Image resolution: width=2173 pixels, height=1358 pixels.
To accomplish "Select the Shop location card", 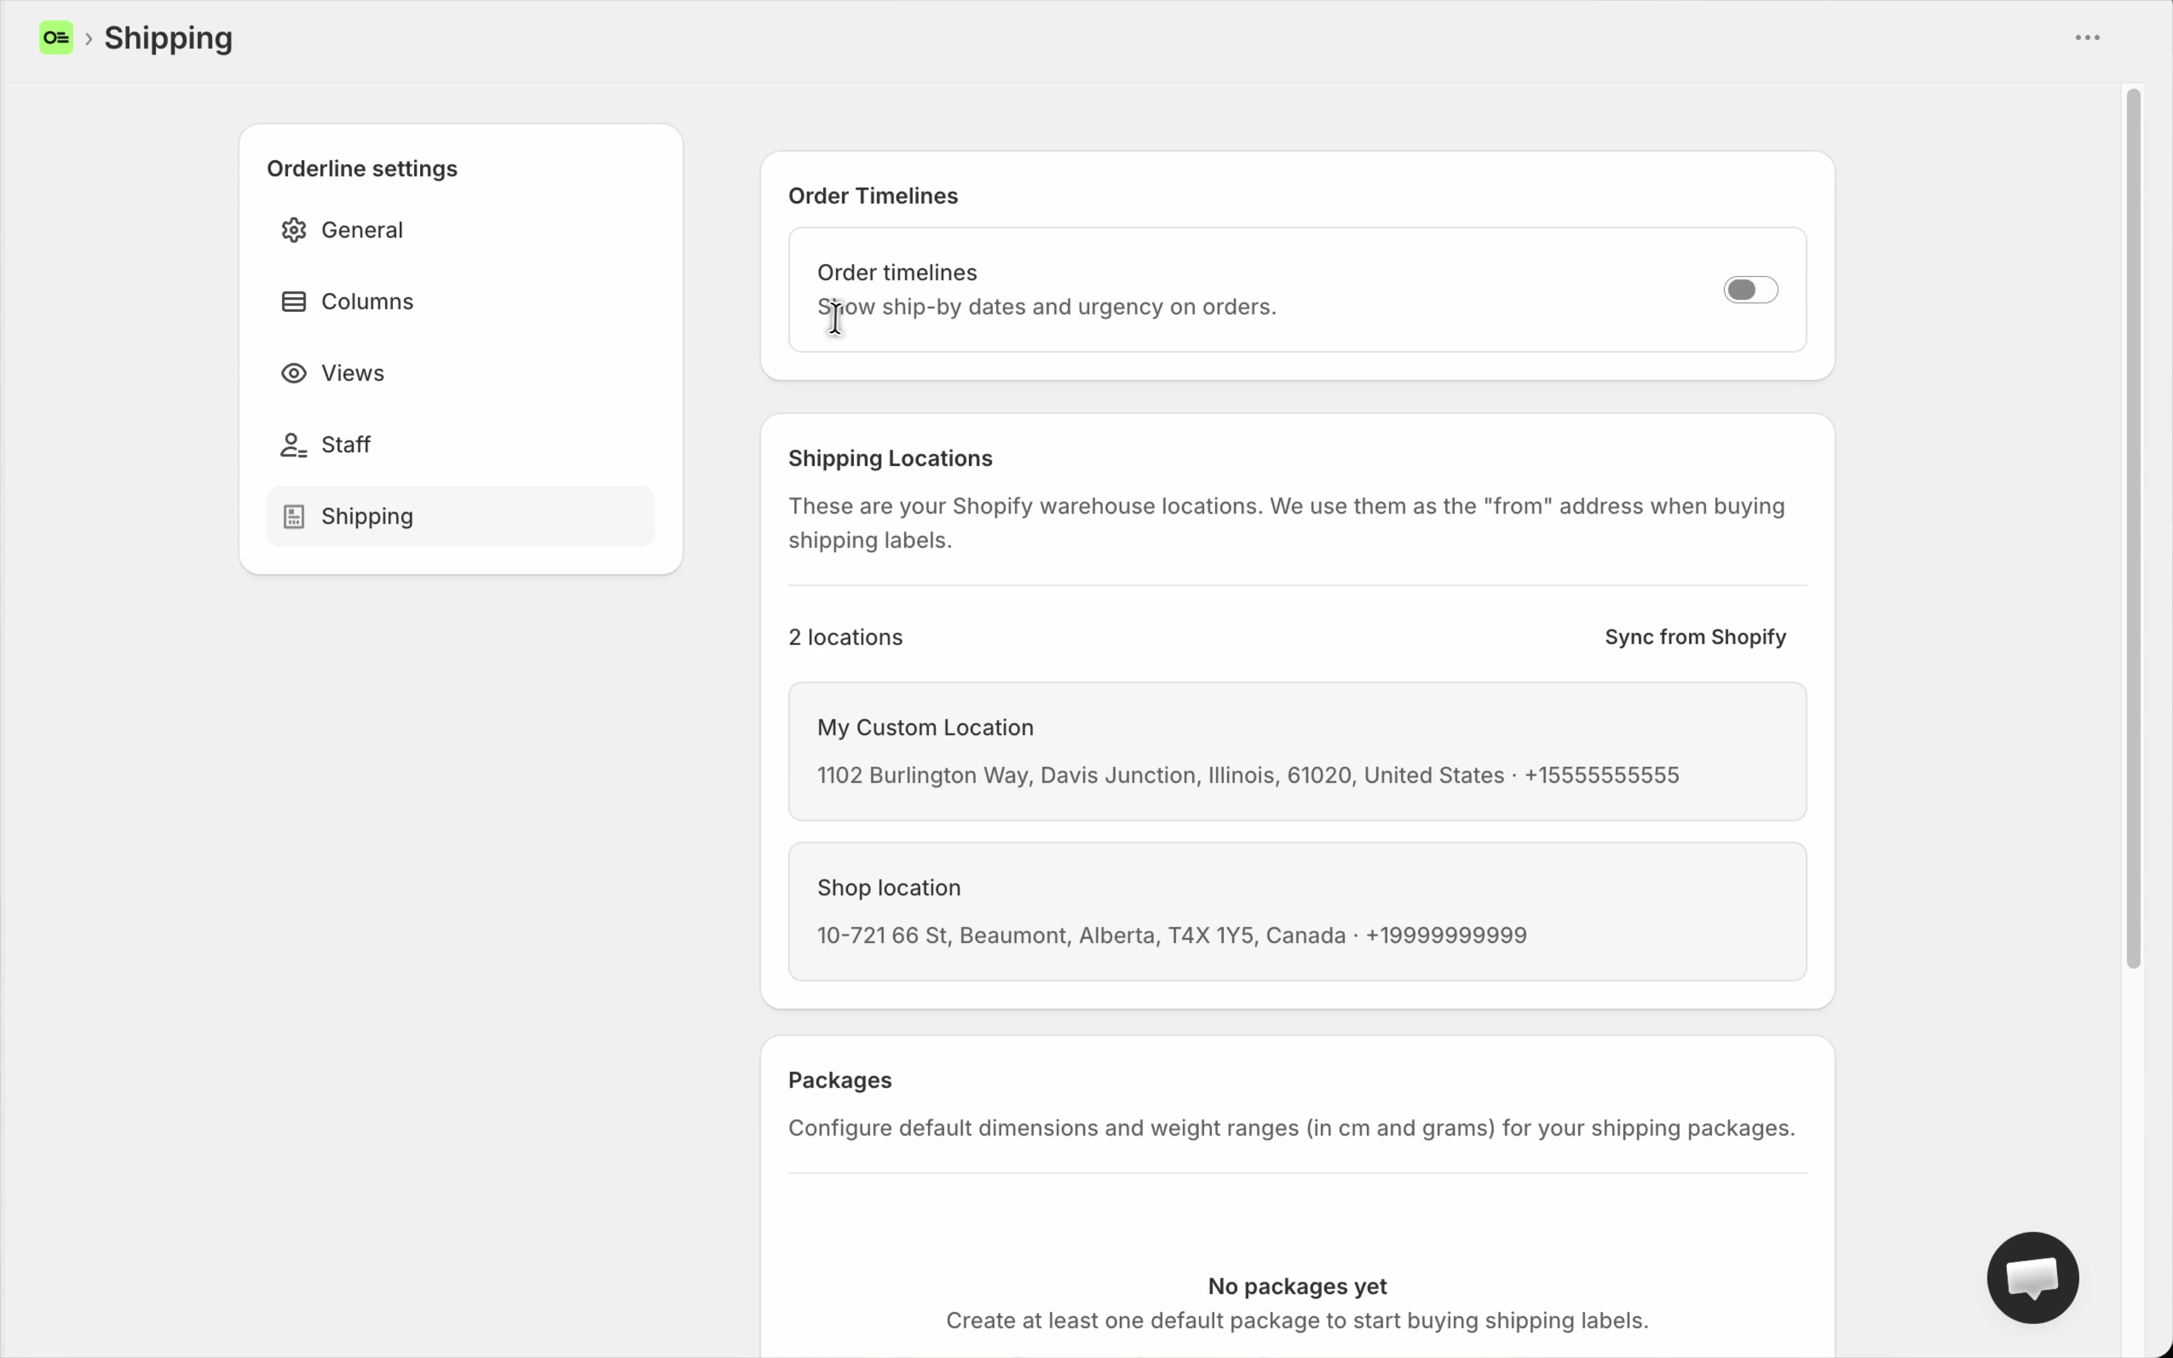I will [x=1298, y=912].
